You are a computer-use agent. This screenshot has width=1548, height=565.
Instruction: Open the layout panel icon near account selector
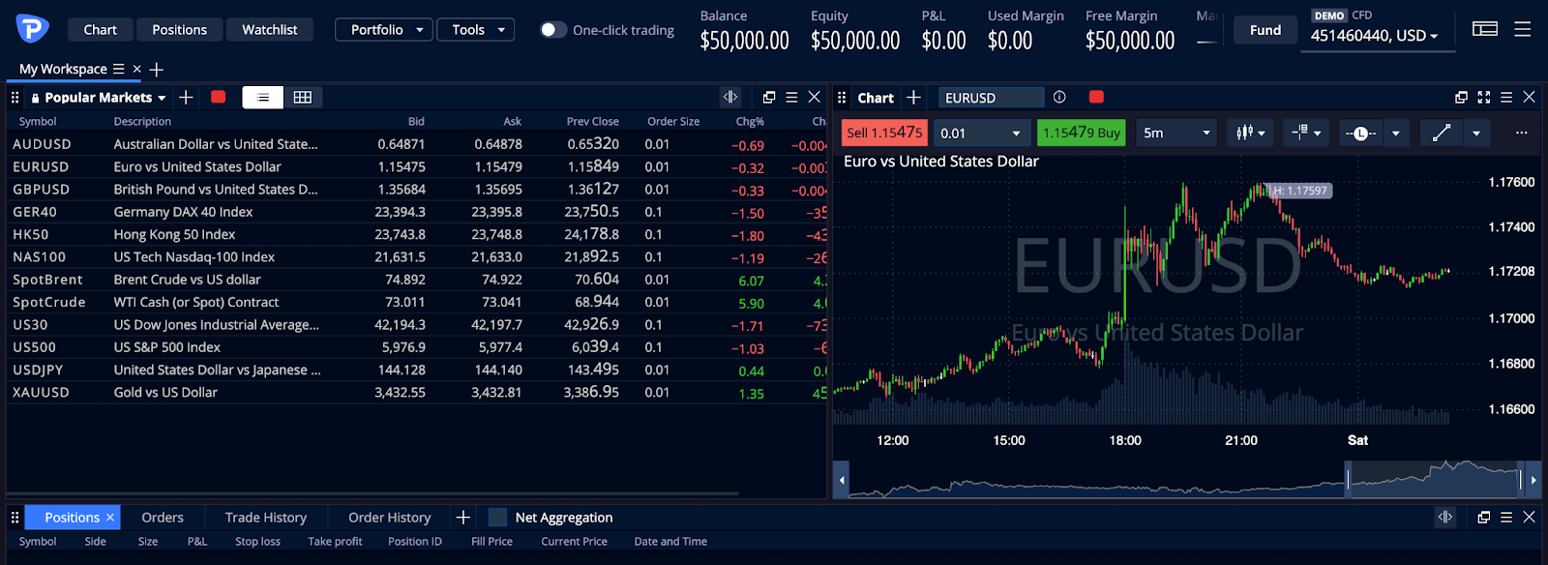[x=1484, y=29]
